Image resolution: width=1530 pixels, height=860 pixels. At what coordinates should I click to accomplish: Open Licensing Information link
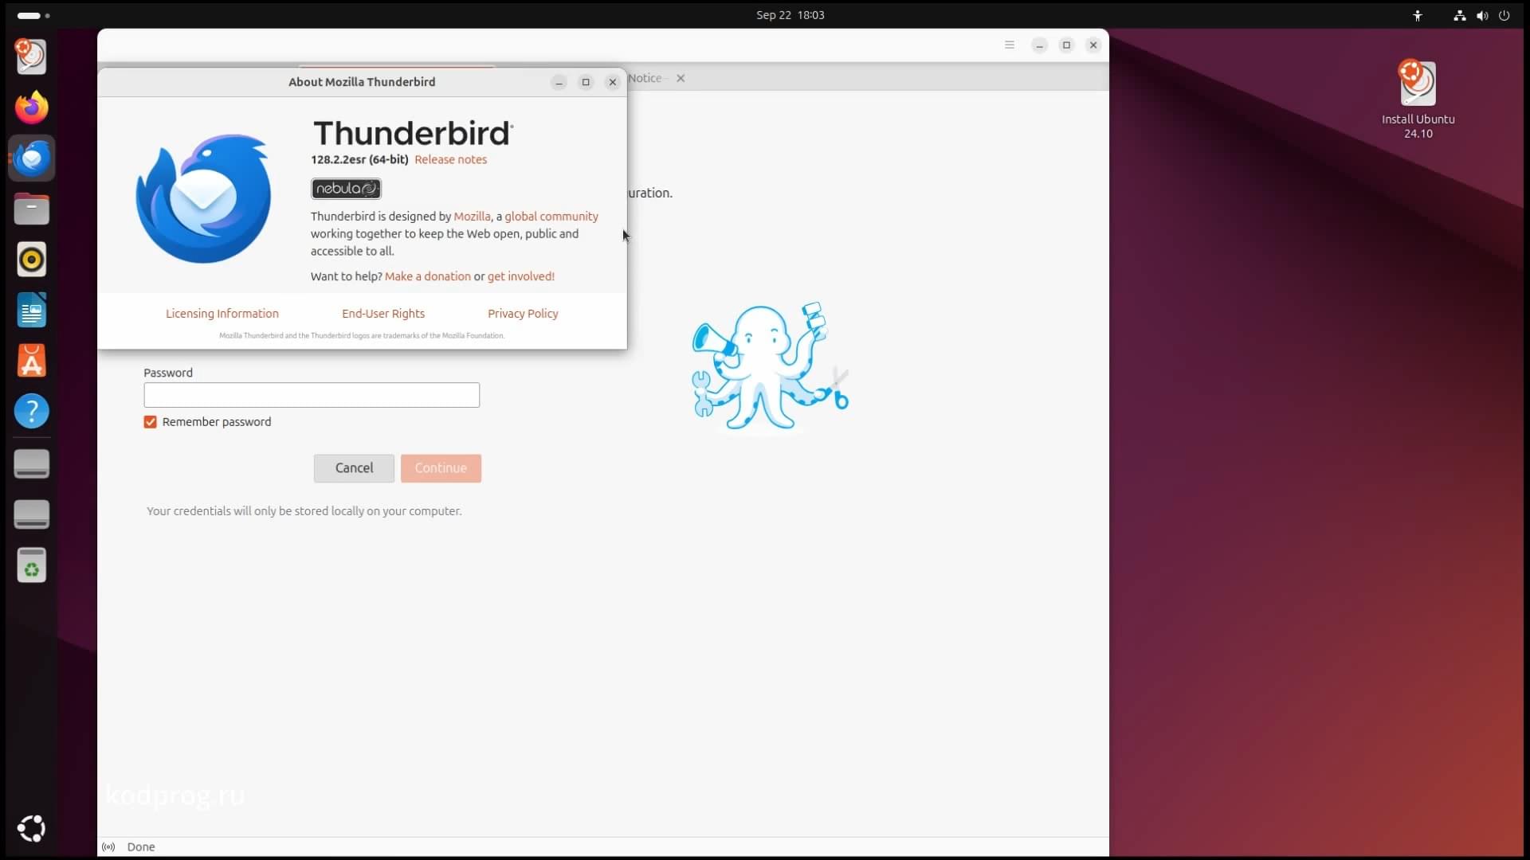point(222,314)
